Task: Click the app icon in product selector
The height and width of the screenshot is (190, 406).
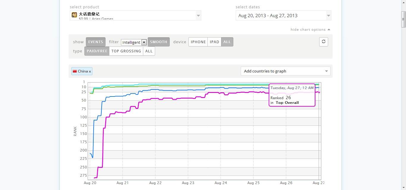Action: coord(74,15)
